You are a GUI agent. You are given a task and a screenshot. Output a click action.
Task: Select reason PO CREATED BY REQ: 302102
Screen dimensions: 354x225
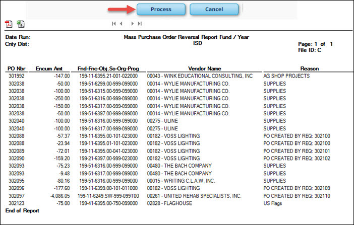[297, 158]
